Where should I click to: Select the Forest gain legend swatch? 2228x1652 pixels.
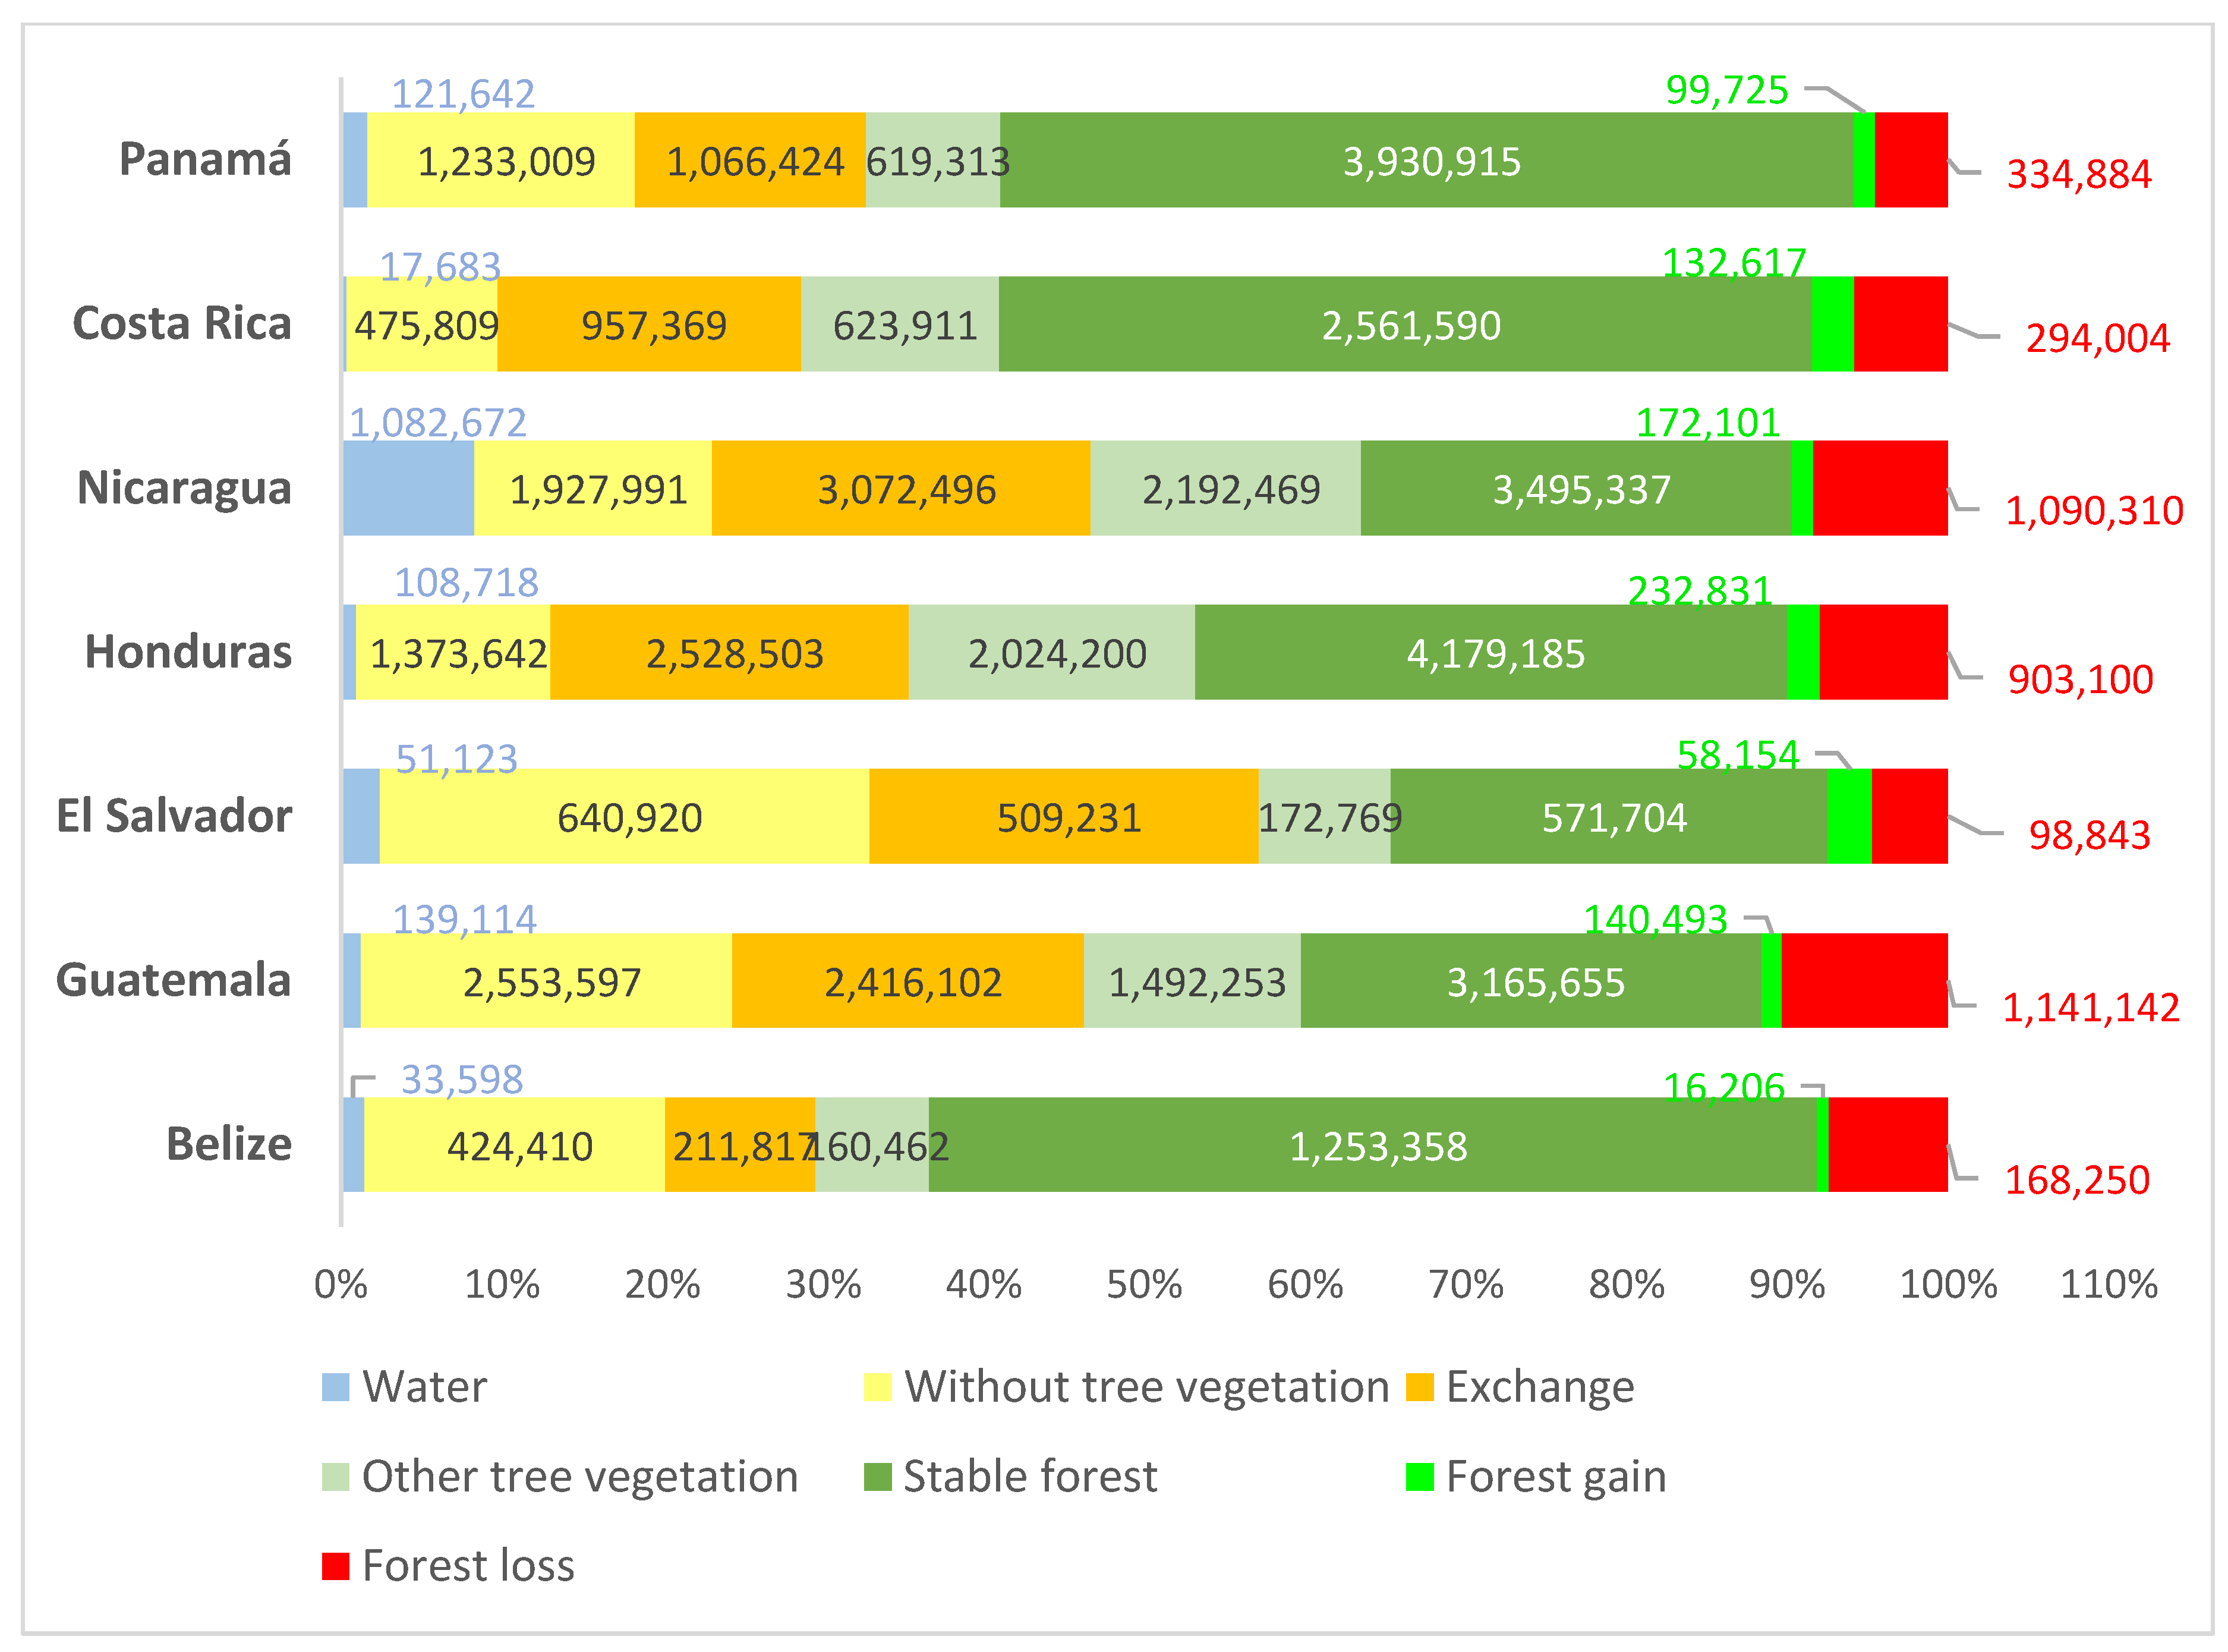pos(1419,1477)
